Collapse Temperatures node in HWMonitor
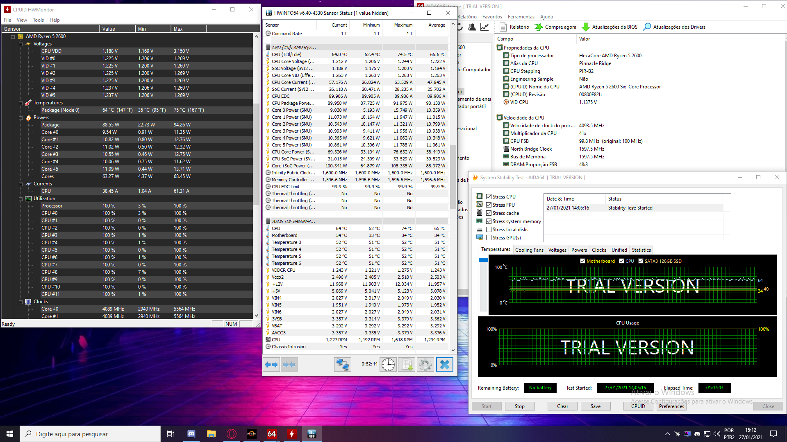 pos(20,103)
